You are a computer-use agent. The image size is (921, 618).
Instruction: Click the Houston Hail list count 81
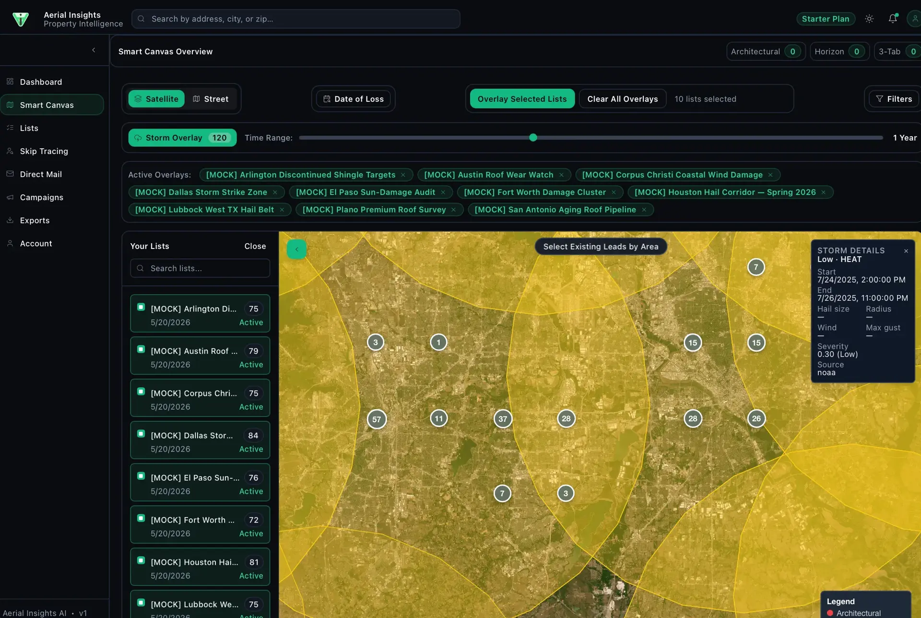coord(254,562)
